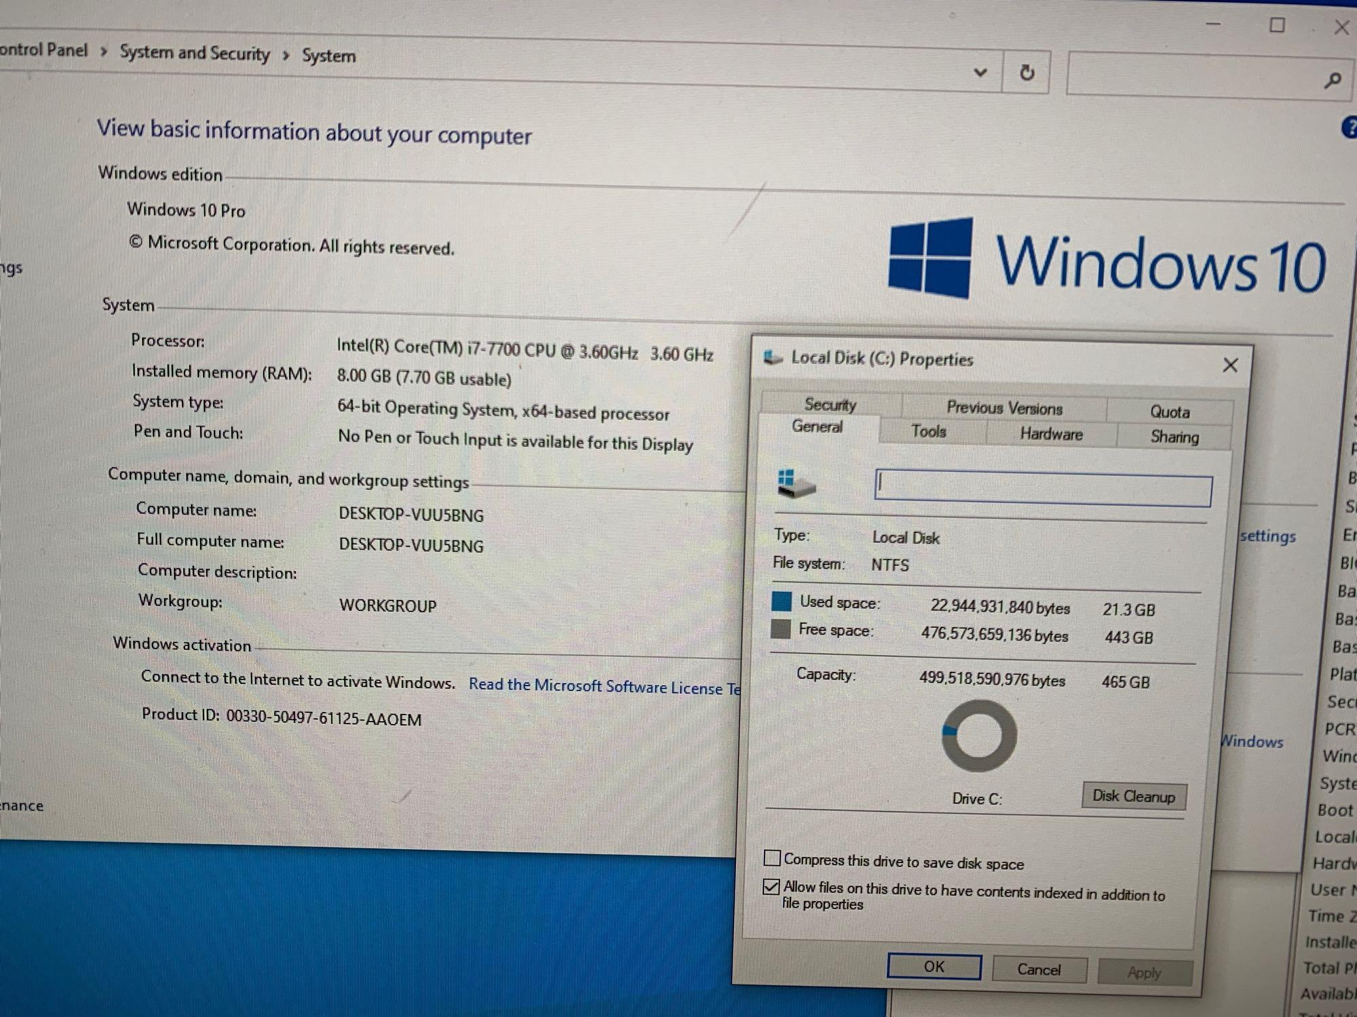Enable Compress this drive to save disk space
Image resolution: width=1357 pixels, height=1017 pixels.
click(772, 858)
